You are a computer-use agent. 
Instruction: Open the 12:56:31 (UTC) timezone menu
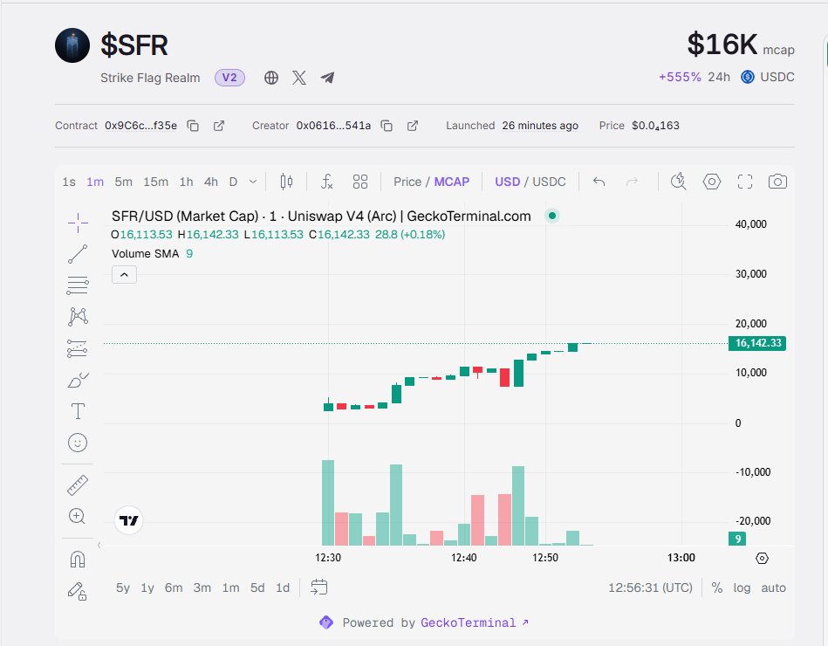pos(650,588)
